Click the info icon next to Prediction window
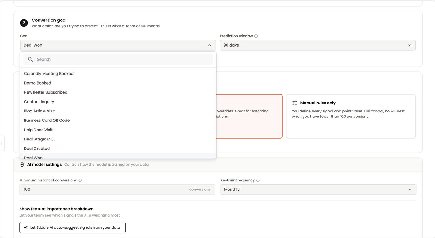Image resolution: width=435 pixels, height=238 pixels. [256, 36]
